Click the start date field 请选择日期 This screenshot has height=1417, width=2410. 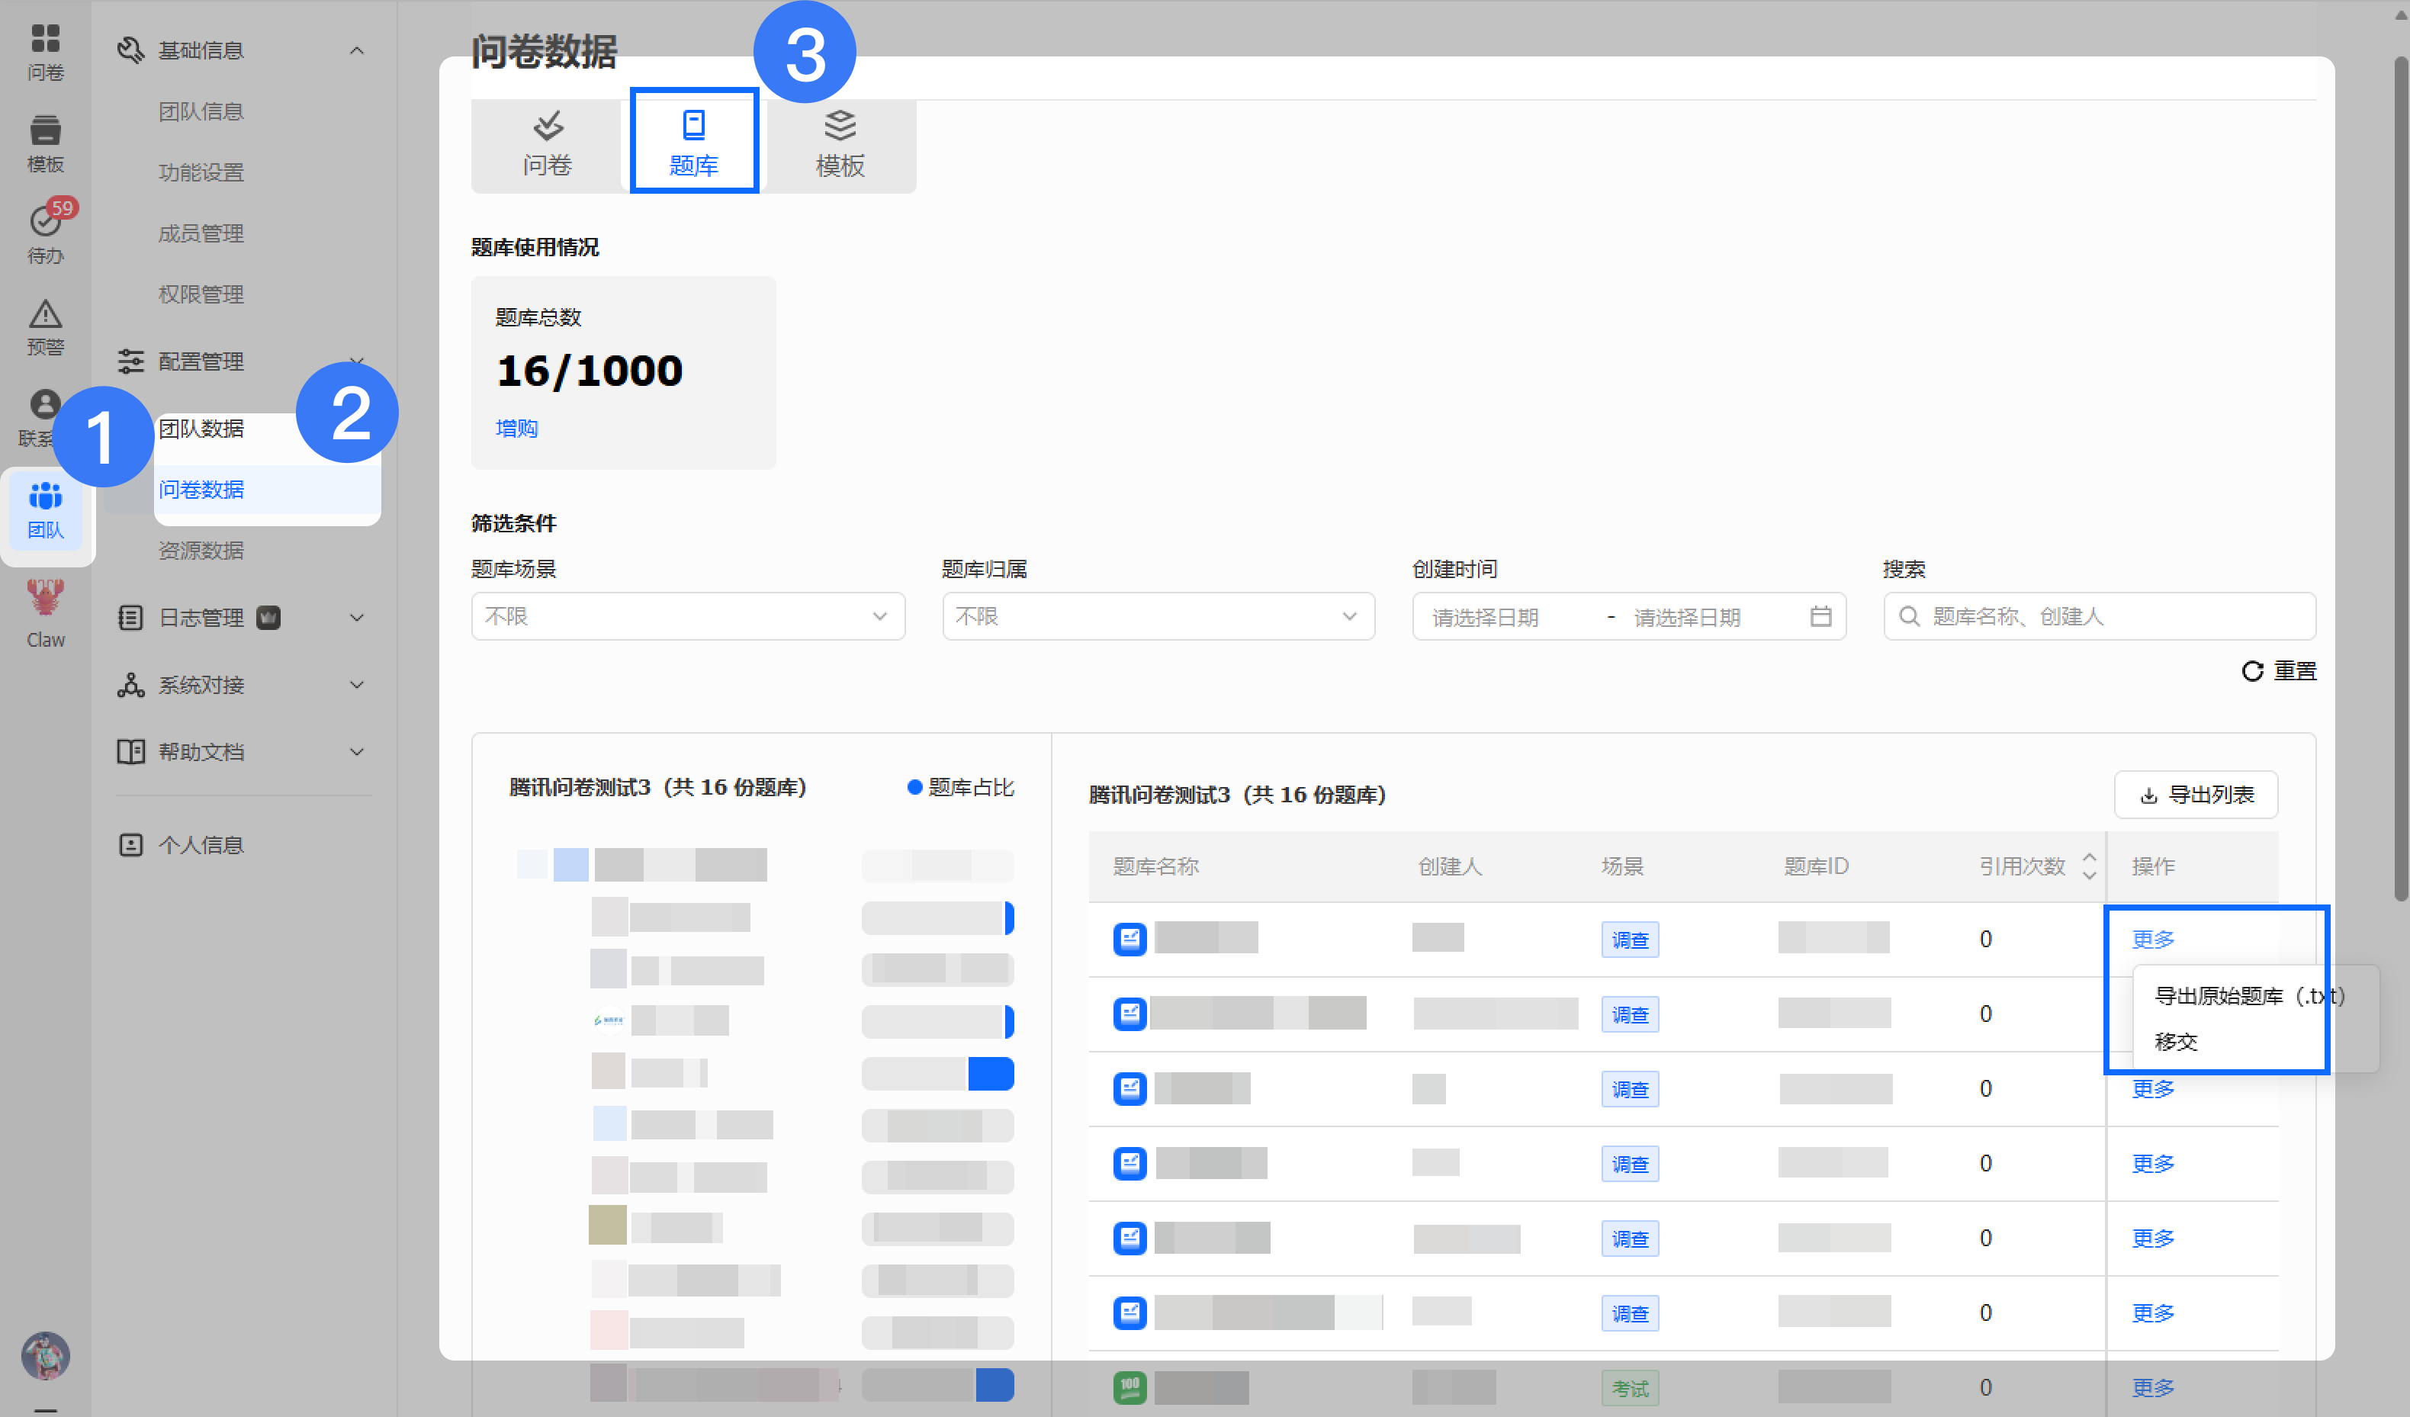(x=1485, y=618)
